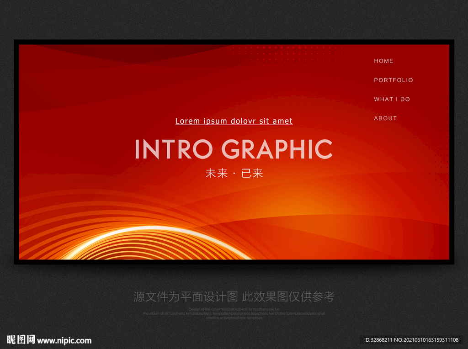Open the HOME menu item
Screen dimensions: 468x349
tap(383, 61)
